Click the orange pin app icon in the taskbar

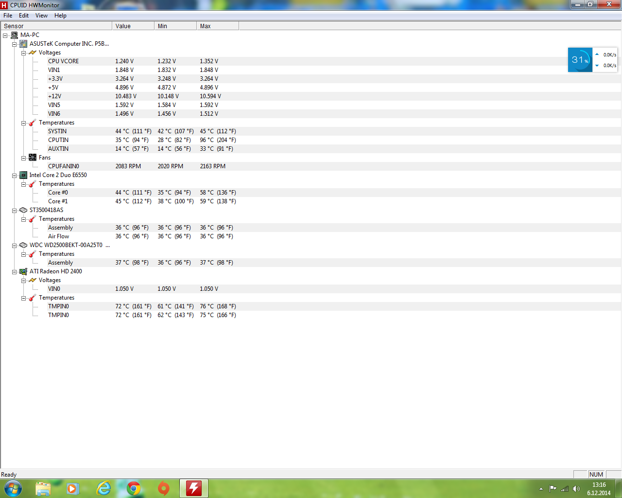(164, 488)
